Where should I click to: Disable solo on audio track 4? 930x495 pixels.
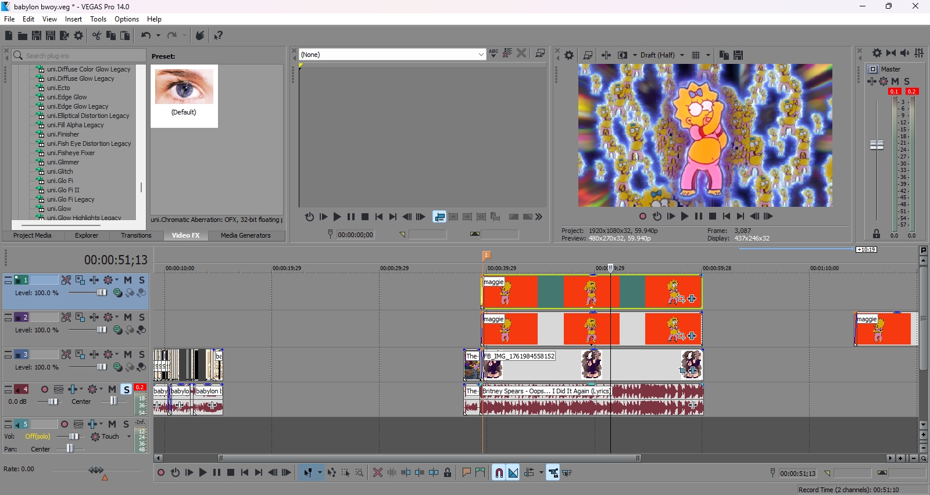pyautogui.click(x=126, y=389)
